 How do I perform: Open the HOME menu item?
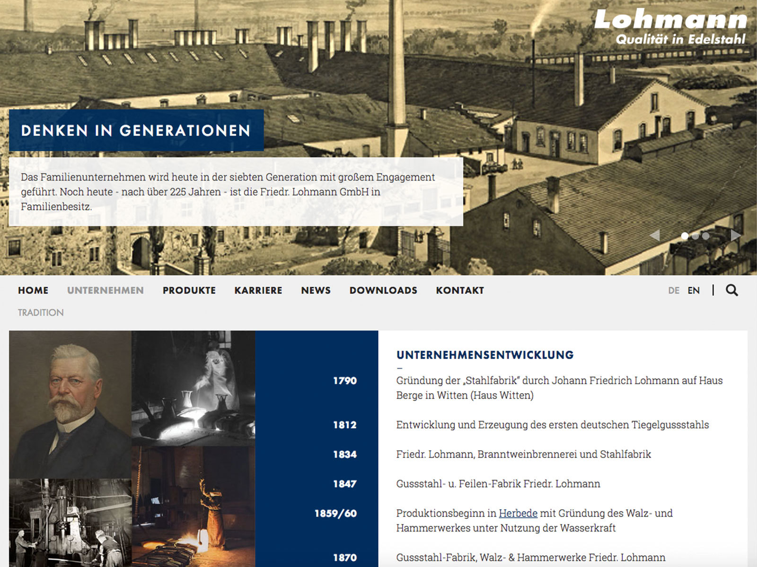(33, 290)
